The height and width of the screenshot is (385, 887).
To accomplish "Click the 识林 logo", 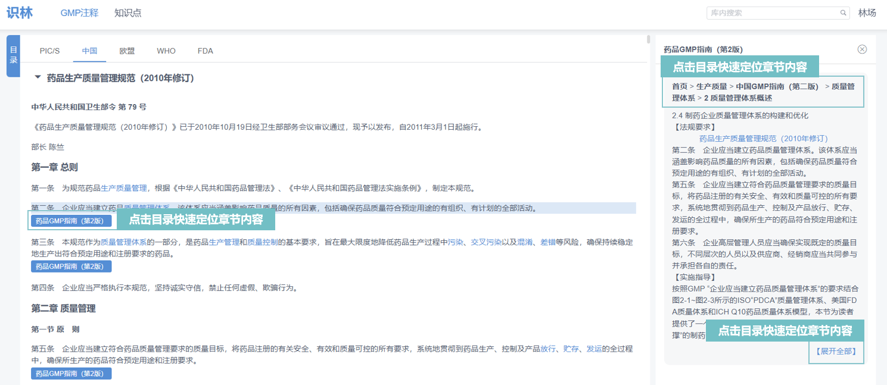I will click(x=20, y=12).
